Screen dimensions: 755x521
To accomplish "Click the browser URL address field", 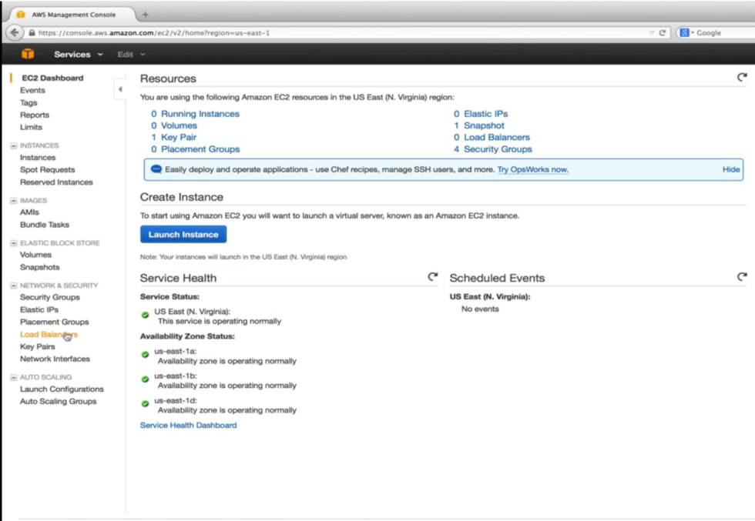I will (x=339, y=33).
